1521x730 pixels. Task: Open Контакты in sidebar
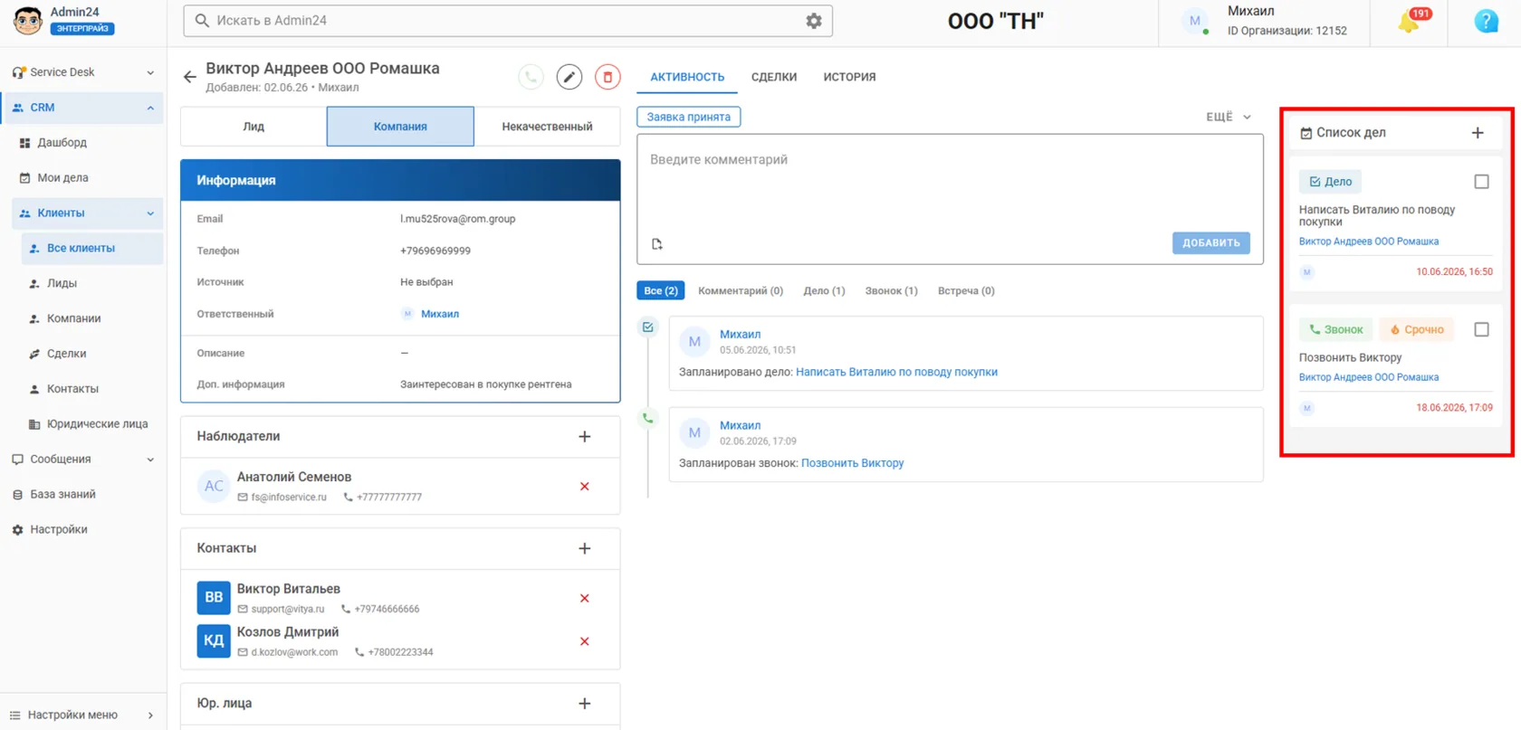tap(72, 389)
